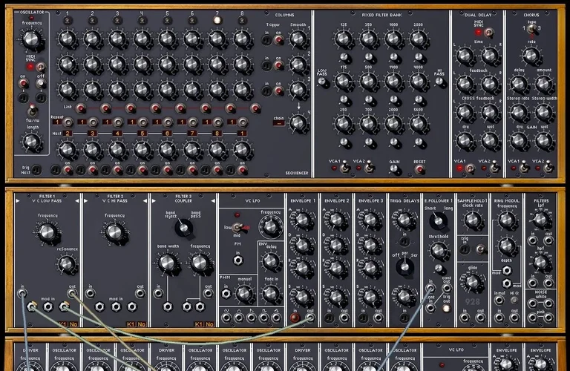Click the Filter 1 low pass in jack
Screen dimensions: 570x371
pyautogui.click(x=22, y=293)
